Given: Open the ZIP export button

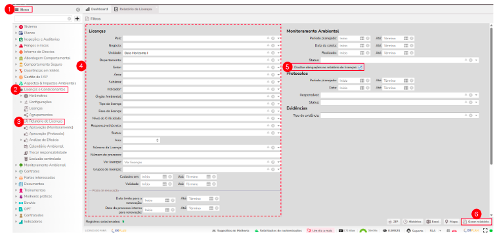Looking at the screenshot, I should tap(395, 222).
